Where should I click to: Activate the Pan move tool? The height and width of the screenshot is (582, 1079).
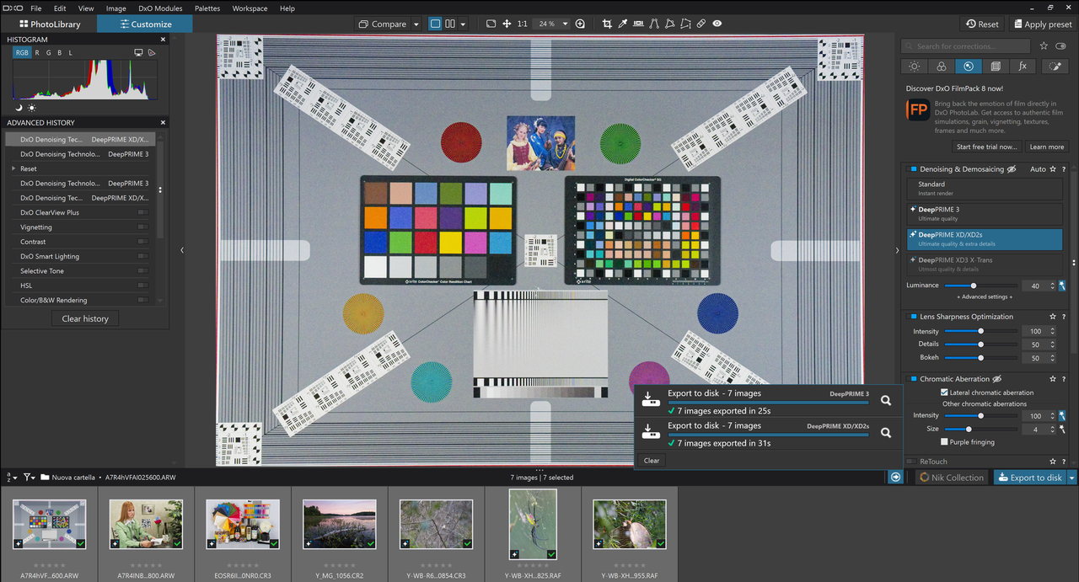(x=507, y=24)
